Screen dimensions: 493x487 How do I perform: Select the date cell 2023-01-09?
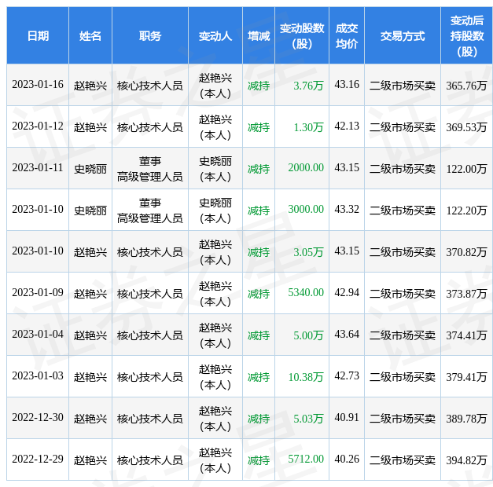click(x=38, y=293)
